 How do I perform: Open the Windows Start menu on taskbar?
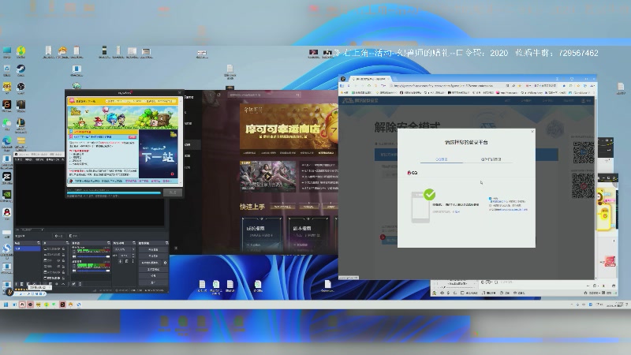(6, 305)
